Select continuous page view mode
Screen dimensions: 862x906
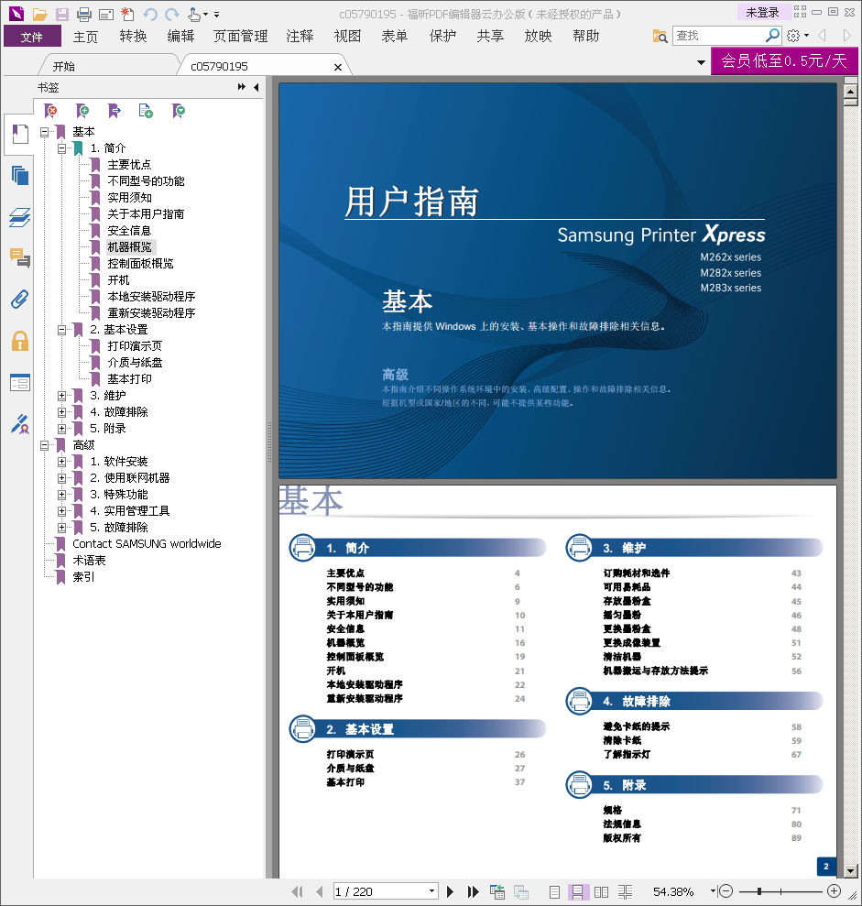pyautogui.click(x=577, y=892)
